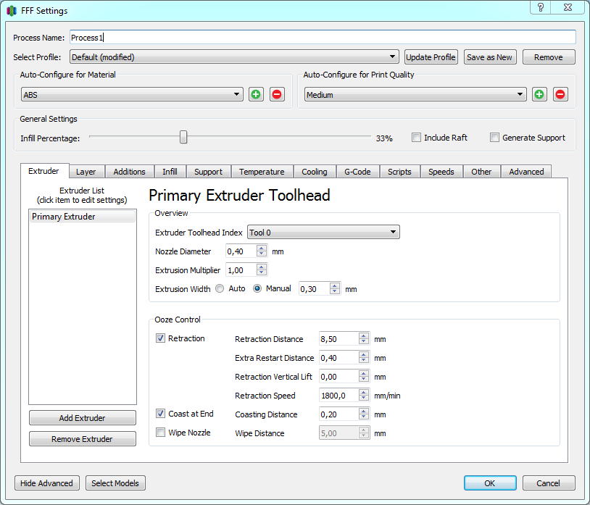Add new material with green plus icon
Image resolution: width=590 pixels, height=505 pixels.
pos(256,94)
